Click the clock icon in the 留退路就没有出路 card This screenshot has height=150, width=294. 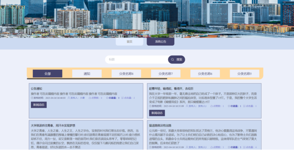(x=150, y=147)
